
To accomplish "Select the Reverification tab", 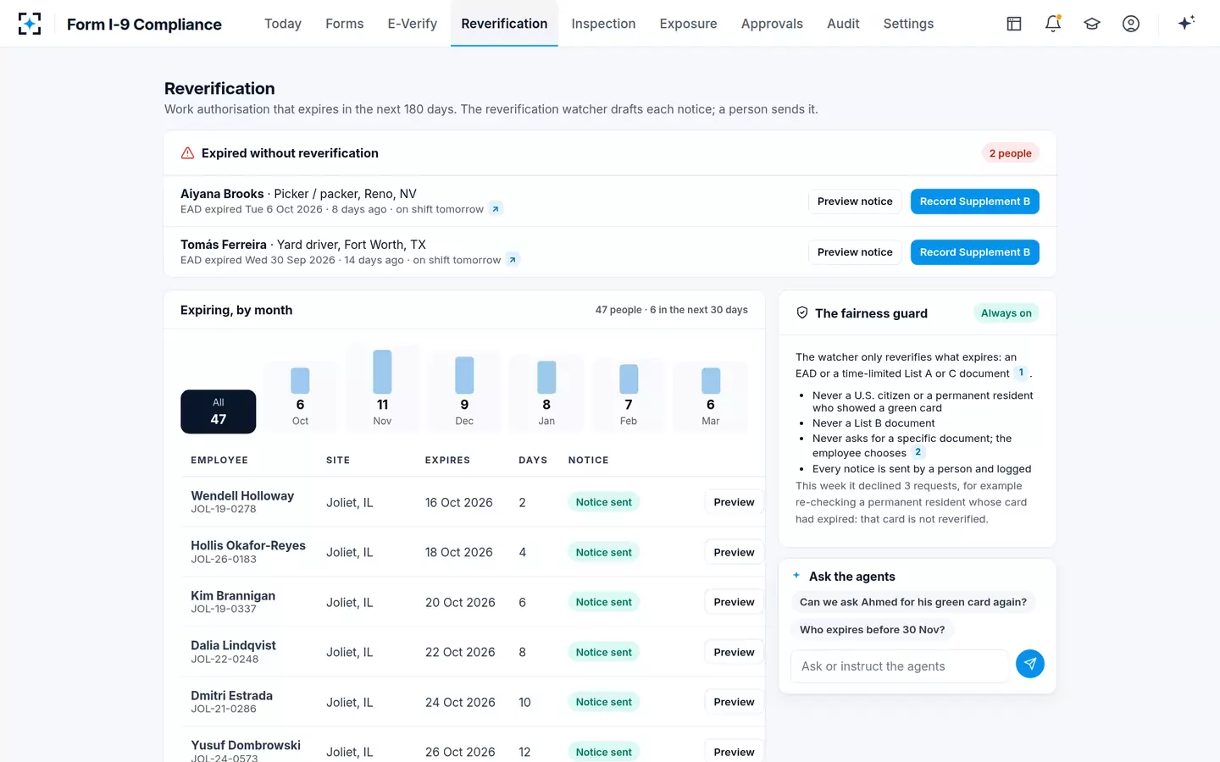I will click(x=504, y=24).
